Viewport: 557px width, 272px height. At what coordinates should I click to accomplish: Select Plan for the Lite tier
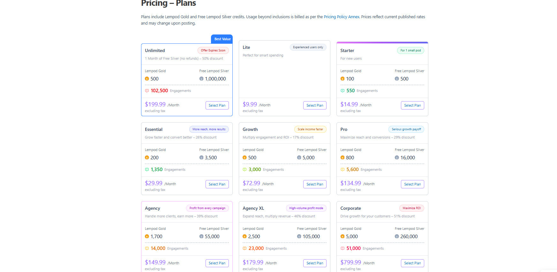[x=315, y=105]
